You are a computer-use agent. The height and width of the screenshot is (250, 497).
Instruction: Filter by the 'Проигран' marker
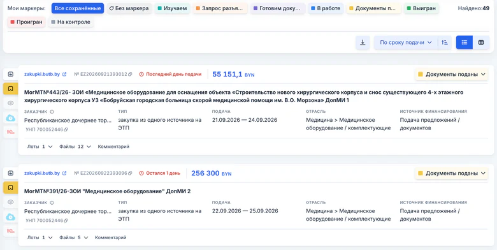click(26, 22)
